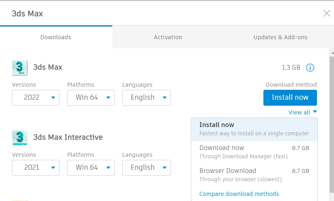Open 3ds Max Platforms dropdown showing Win 64
334x201 pixels.
pos(91,97)
